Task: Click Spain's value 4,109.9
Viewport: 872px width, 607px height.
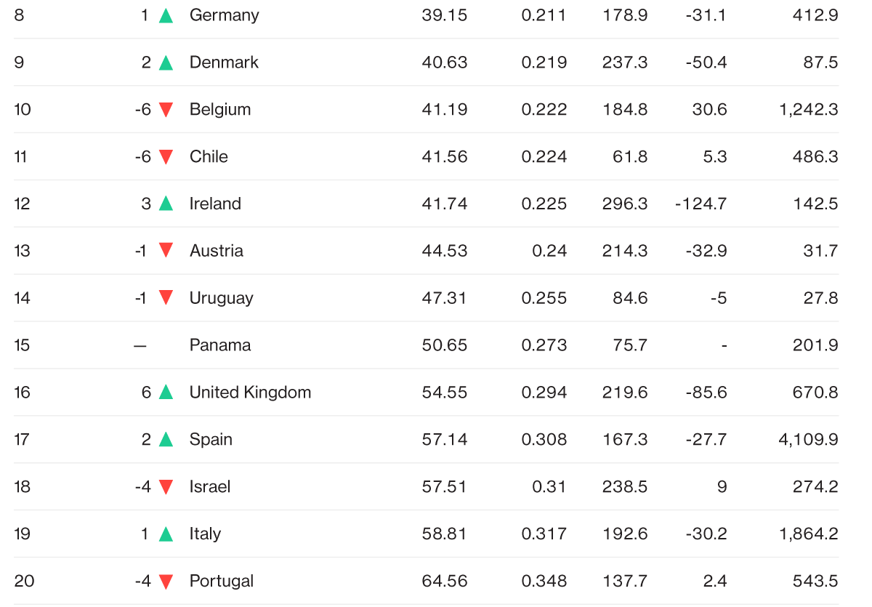Action: 808,440
